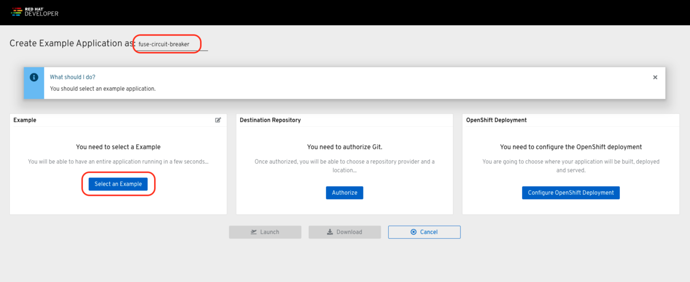Click 'You need to configure the OpenShift deployment' text
Image resolution: width=690 pixels, height=282 pixels.
(571, 147)
